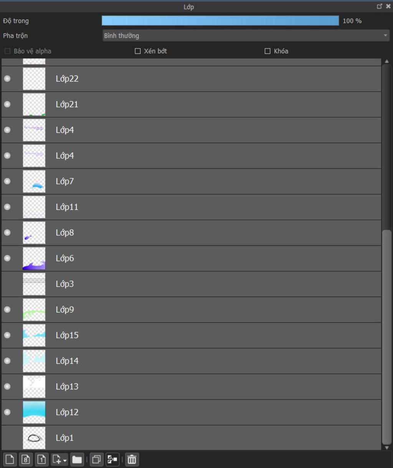
Task: Select the Lớp7 layer
Action: [x=191, y=181]
